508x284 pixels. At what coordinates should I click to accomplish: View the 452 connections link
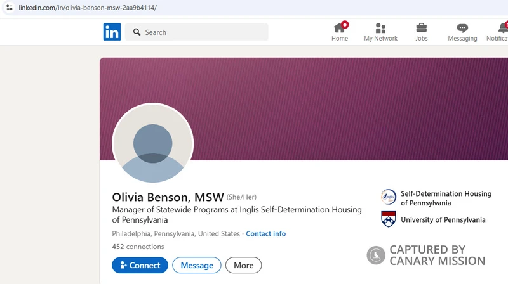tap(138, 247)
